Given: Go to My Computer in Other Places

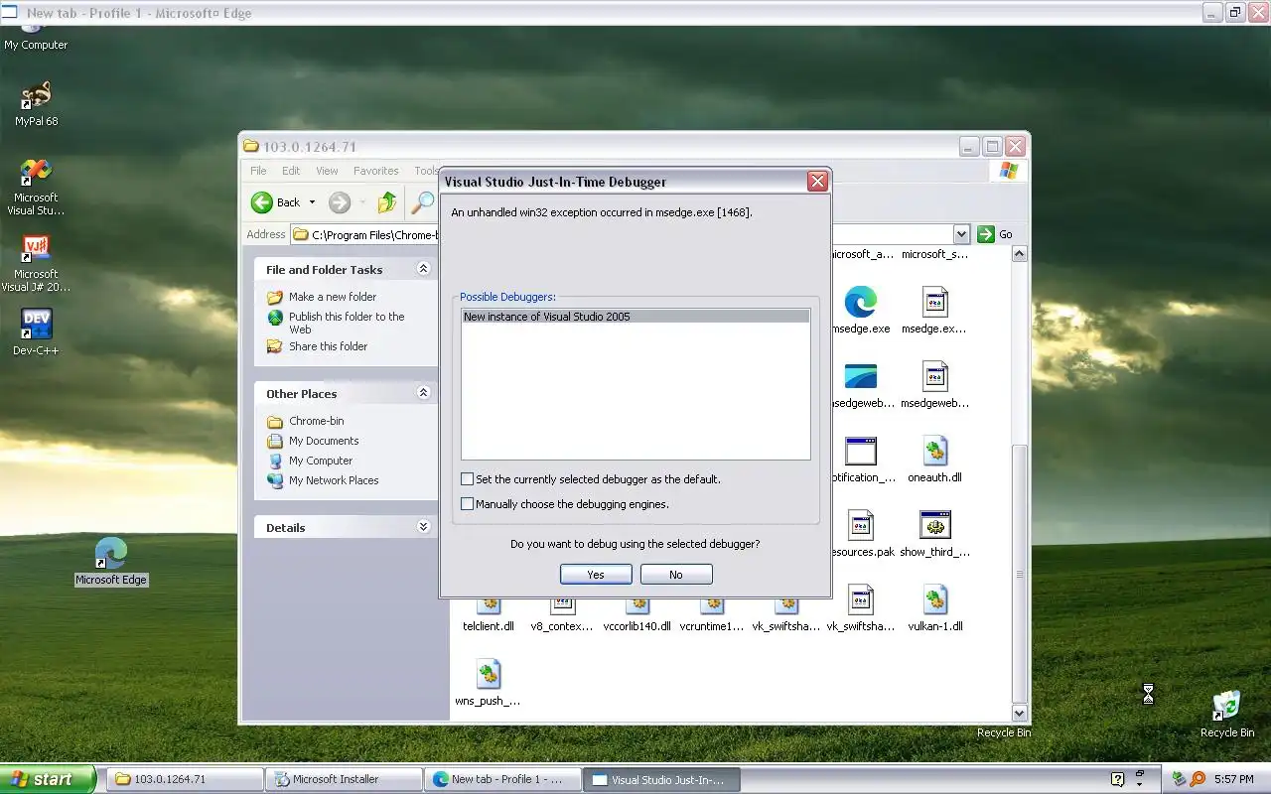Looking at the screenshot, I should [x=321, y=461].
